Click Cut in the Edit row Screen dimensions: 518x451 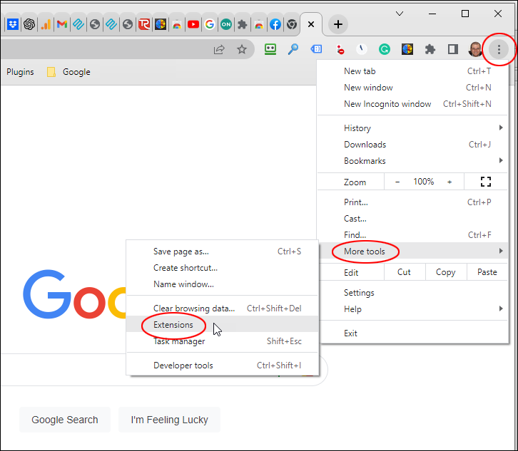(x=404, y=272)
